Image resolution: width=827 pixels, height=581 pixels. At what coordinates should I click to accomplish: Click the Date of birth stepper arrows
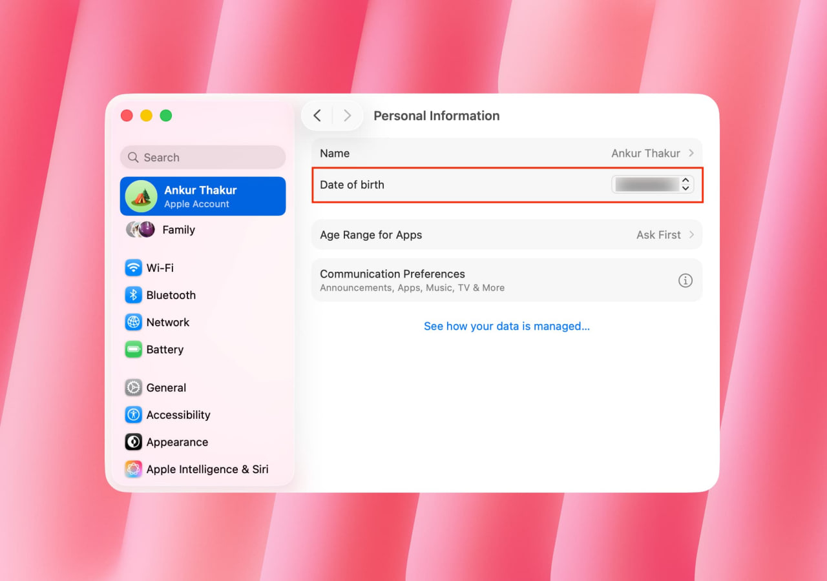pos(686,185)
